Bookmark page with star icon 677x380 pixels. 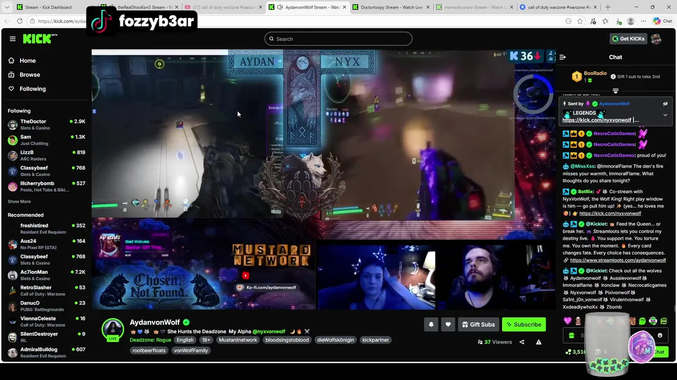point(580,21)
